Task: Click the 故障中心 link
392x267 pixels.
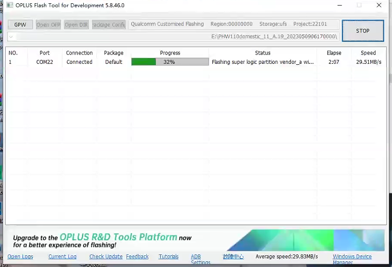Action: (x=233, y=256)
